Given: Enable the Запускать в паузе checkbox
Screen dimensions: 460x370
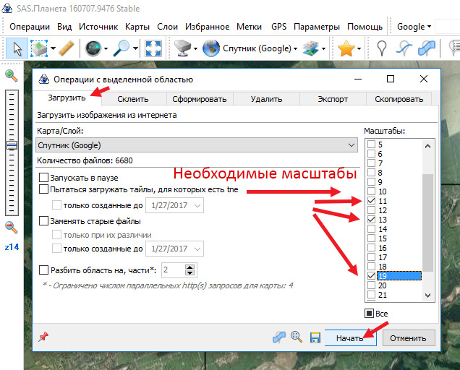Looking at the screenshot, I should (x=44, y=177).
